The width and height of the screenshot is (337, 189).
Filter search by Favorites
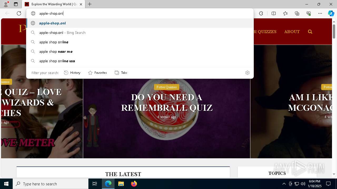point(97,73)
